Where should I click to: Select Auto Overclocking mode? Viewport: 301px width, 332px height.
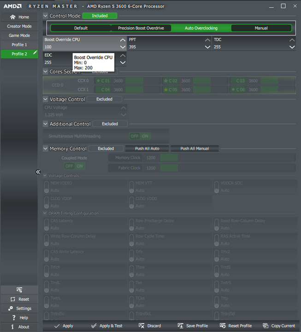point(201,28)
